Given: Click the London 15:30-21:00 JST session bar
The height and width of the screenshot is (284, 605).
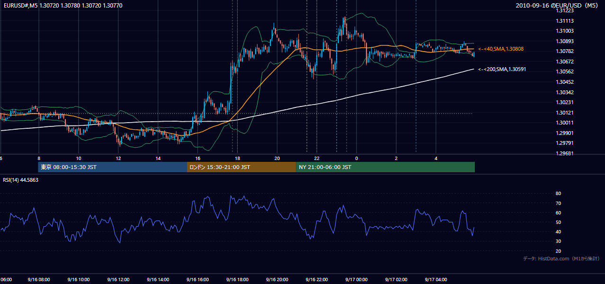Looking at the screenshot, I should point(241,167).
